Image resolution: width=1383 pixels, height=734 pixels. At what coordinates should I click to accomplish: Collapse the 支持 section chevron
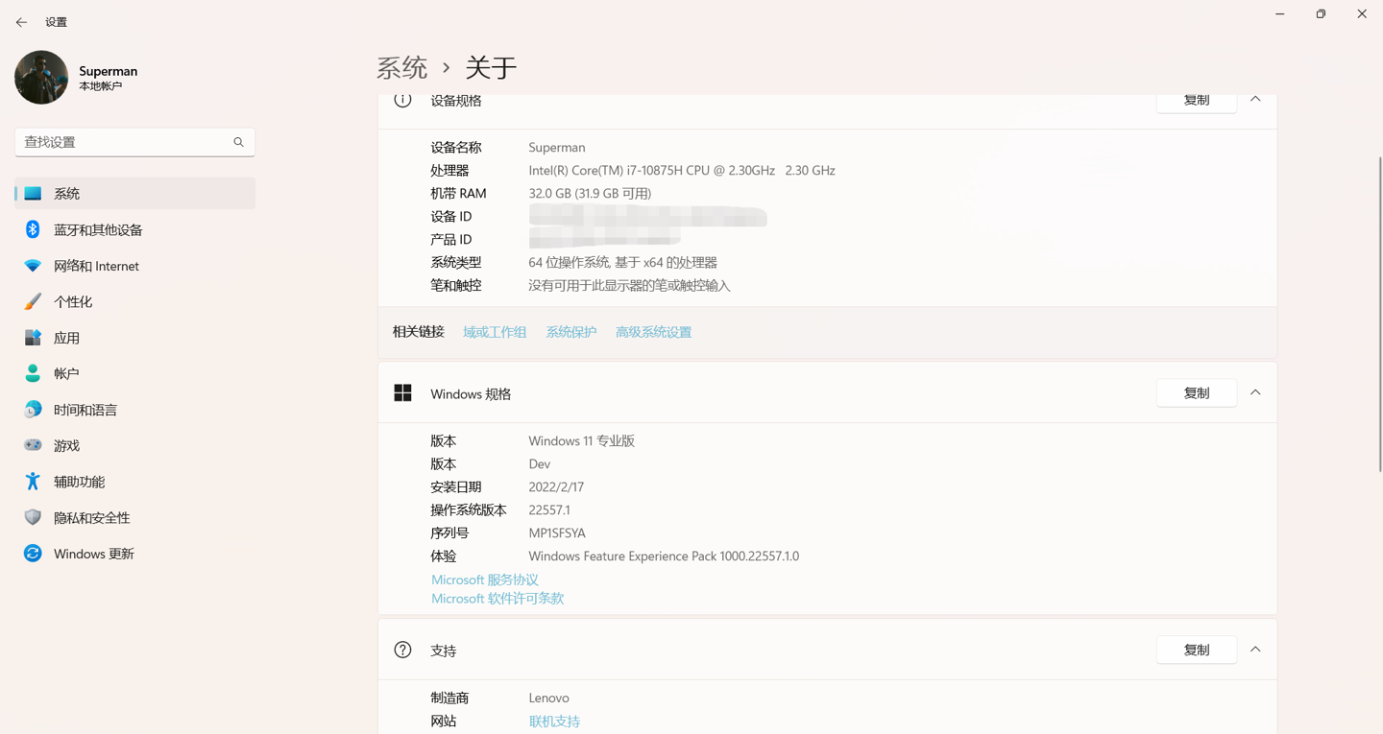[x=1255, y=650]
